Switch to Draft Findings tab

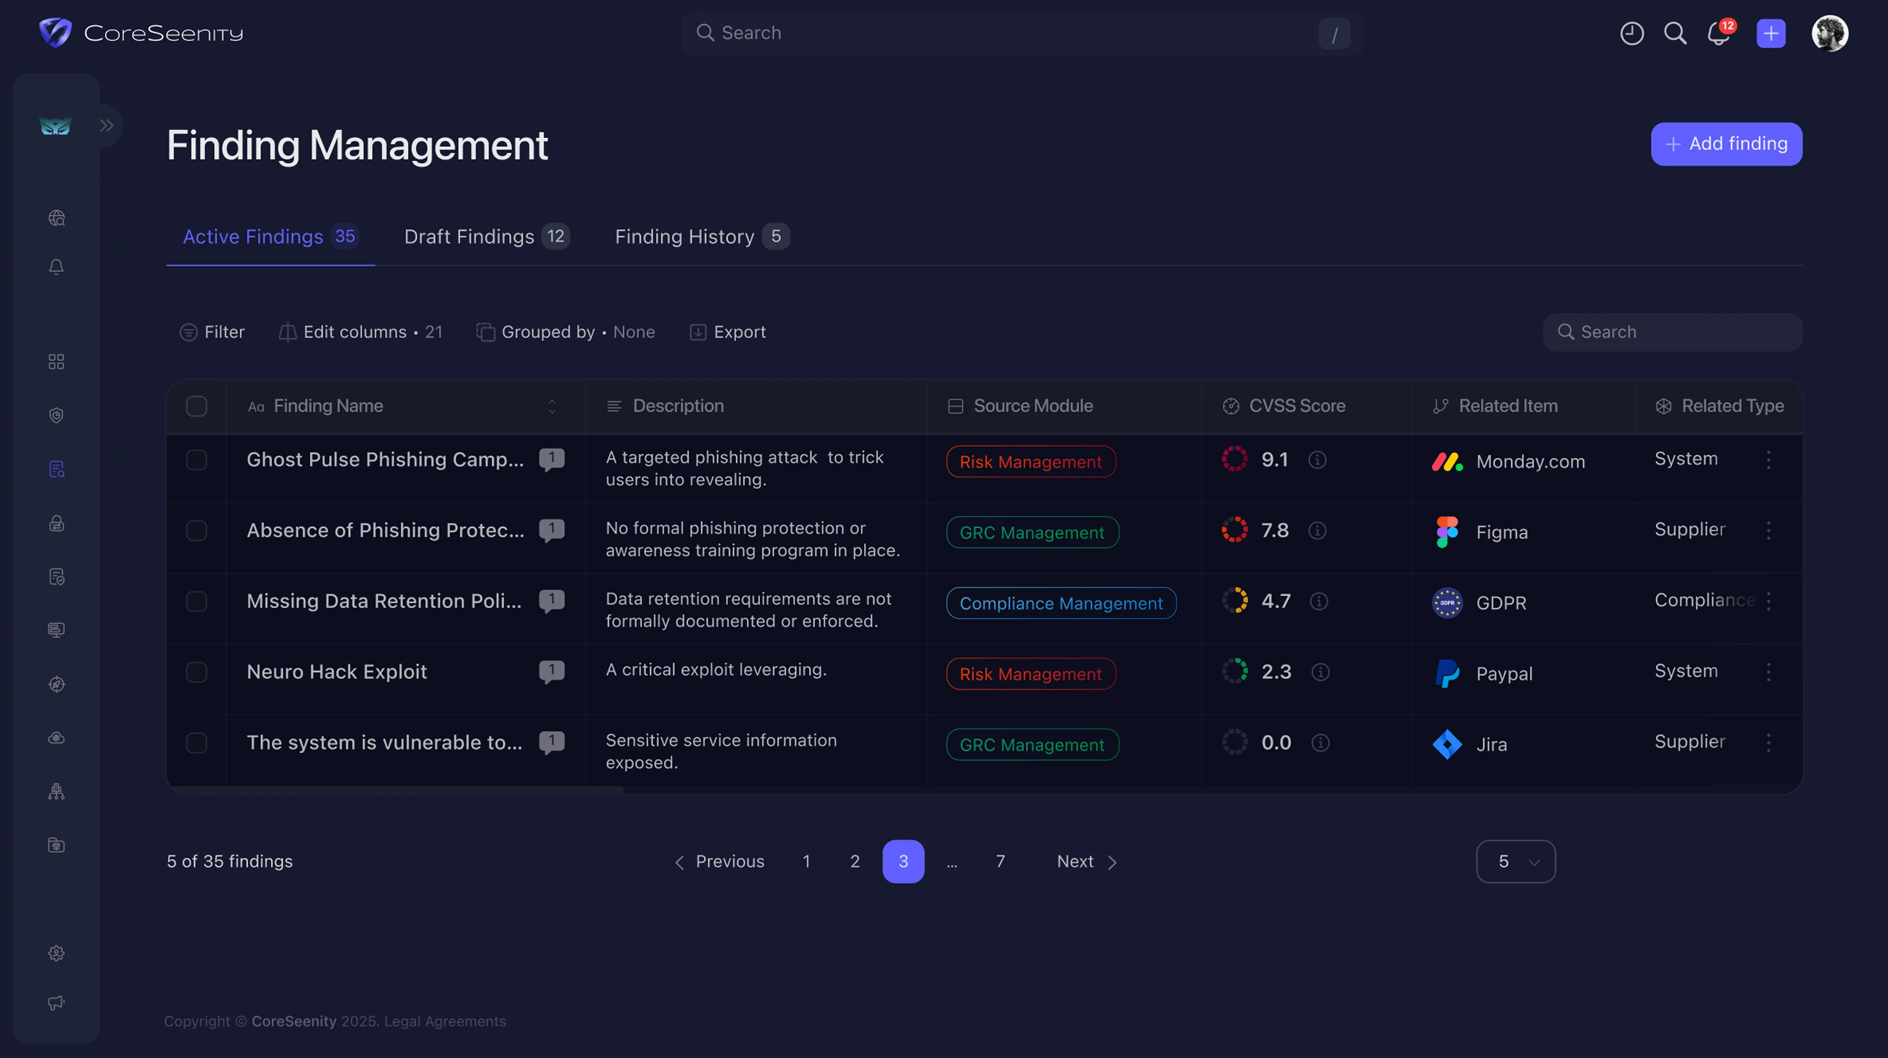click(x=487, y=236)
